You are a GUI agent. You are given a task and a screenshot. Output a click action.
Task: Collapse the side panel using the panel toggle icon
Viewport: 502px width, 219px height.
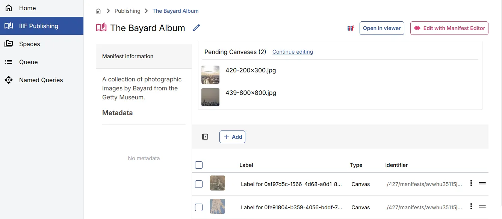coord(205,137)
